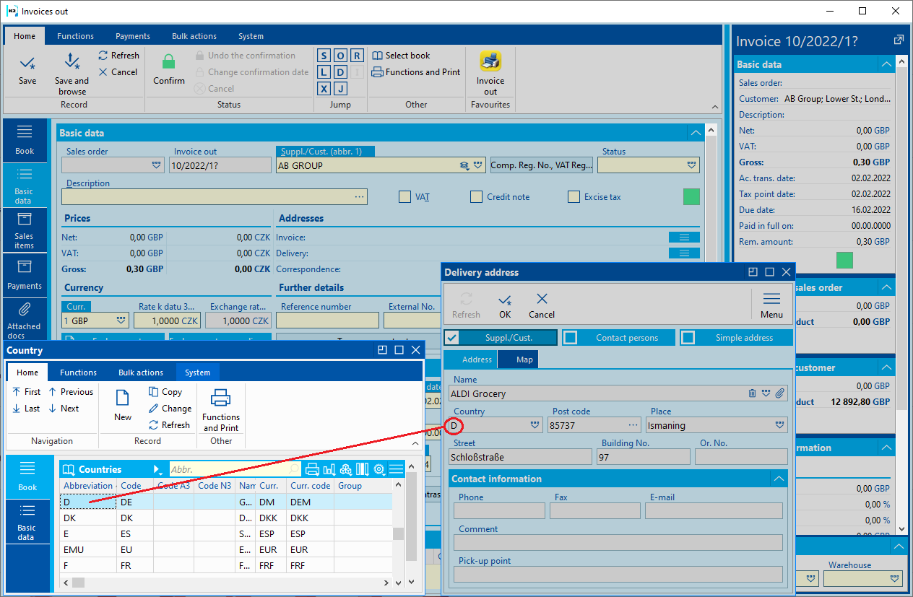Jump using the L button
The height and width of the screenshot is (597, 913).
(324, 72)
